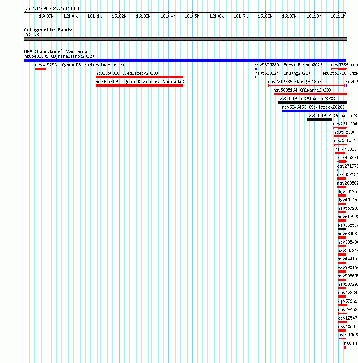Open the nsv280562 variant label
Viewport: 358px width, 363px height.
348,183
